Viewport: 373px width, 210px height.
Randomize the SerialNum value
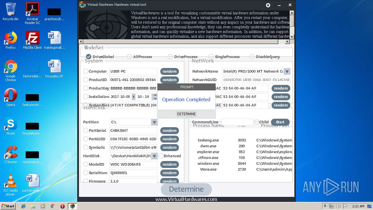click(170, 173)
